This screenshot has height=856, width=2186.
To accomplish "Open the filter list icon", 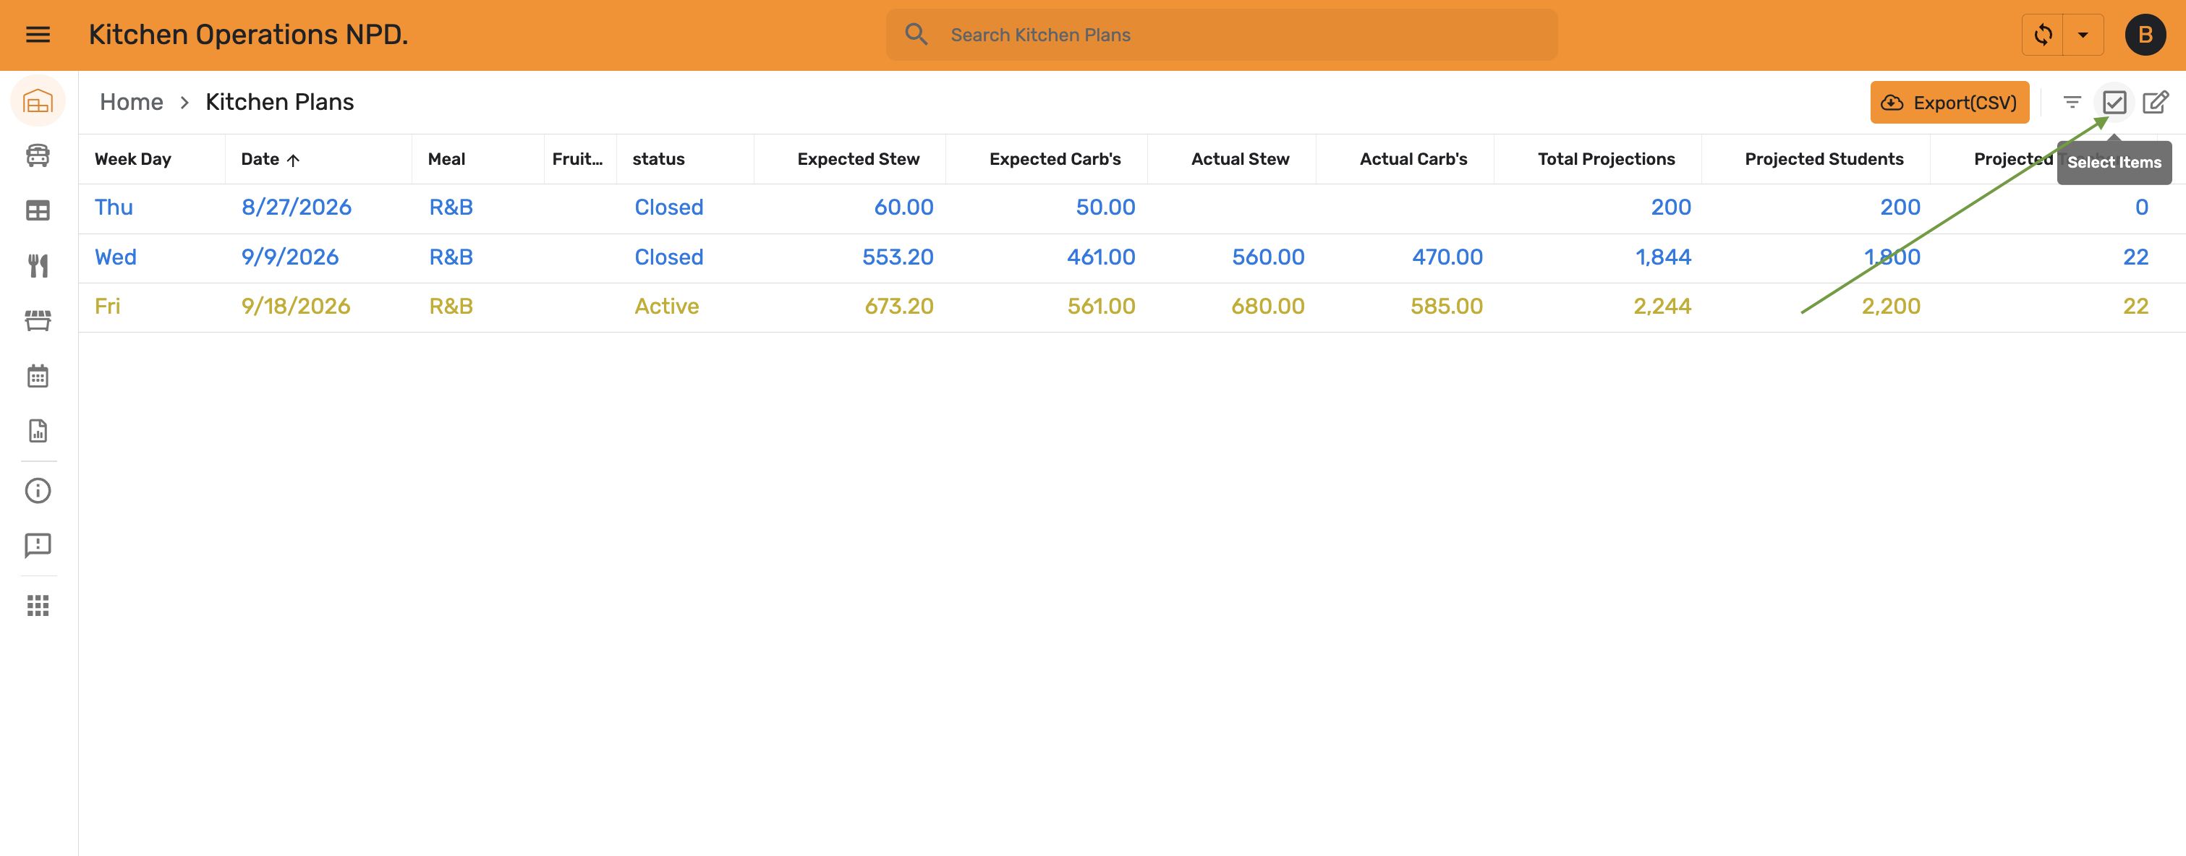I will coord(2072,103).
